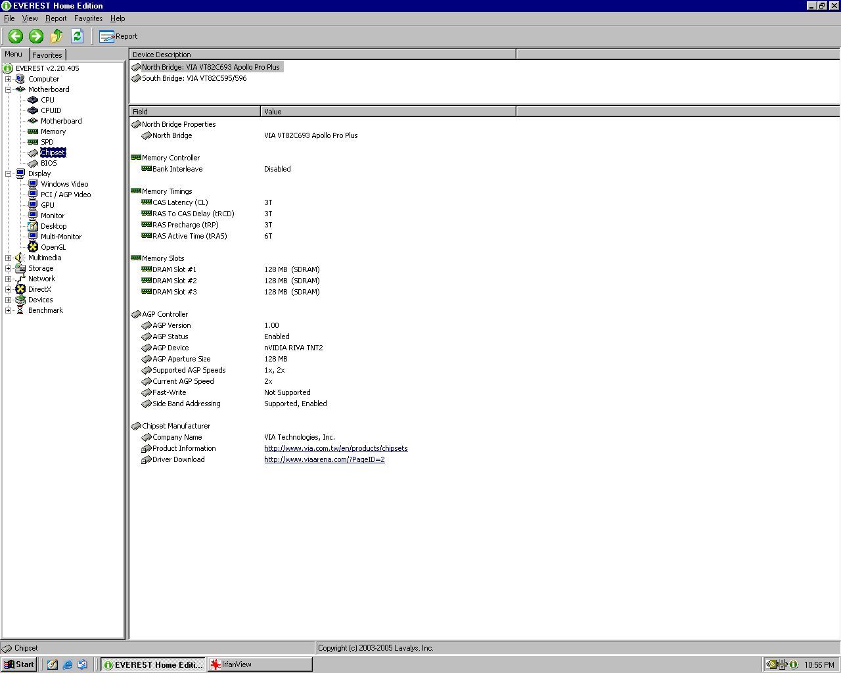The height and width of the screenshot is (673, 841).
Task: Select the AGP Aperture Size row
Action: pyautogui.click(x=323, y=359)
